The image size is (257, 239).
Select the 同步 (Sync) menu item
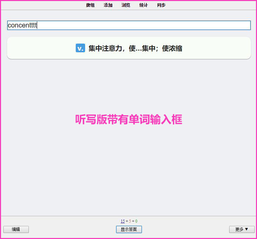click(x=161, y=5)
